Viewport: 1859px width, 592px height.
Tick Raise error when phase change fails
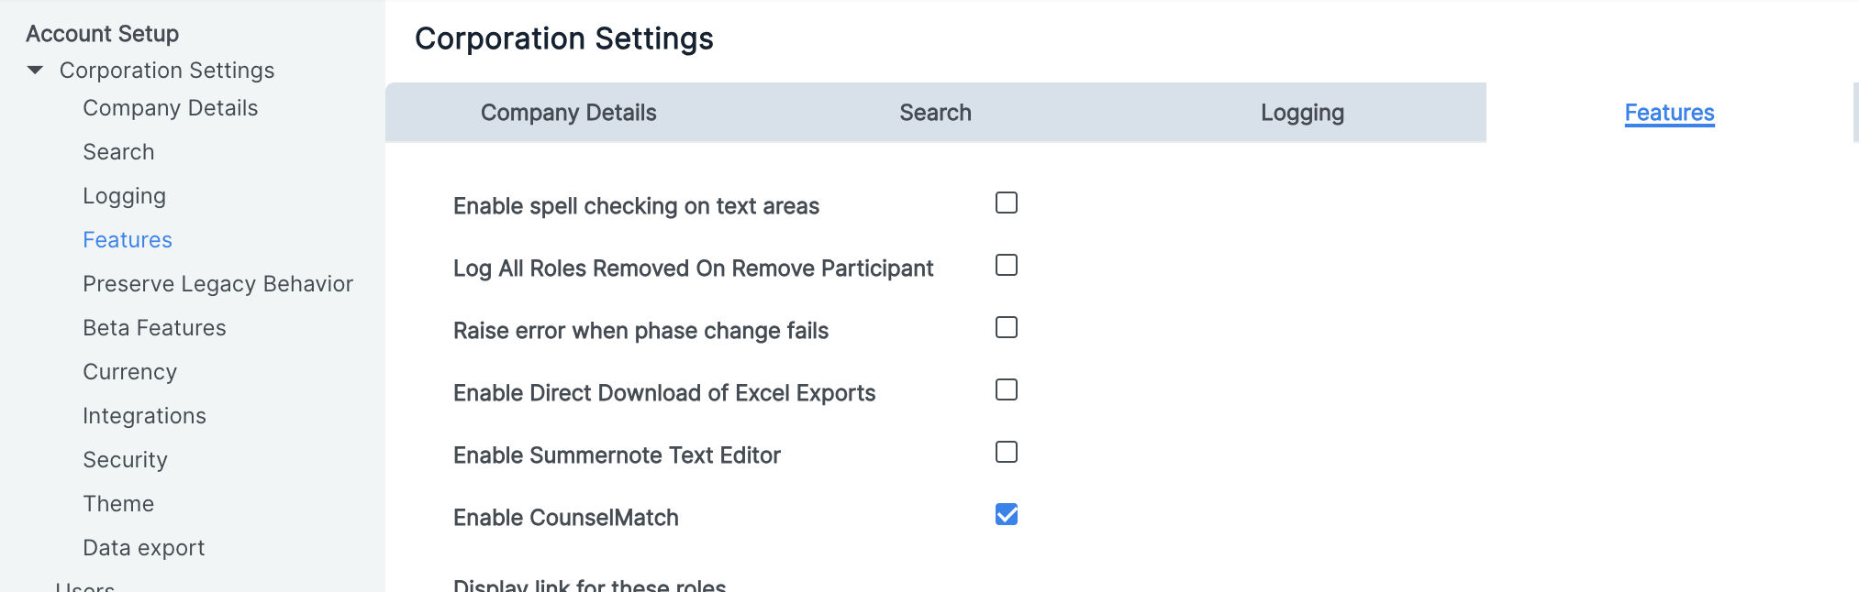[x=1007, y=327]
